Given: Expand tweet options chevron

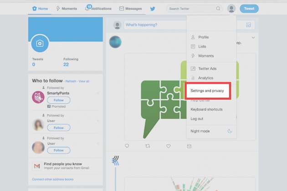Looking at the screenshot, I should click(x=253, y=37).
